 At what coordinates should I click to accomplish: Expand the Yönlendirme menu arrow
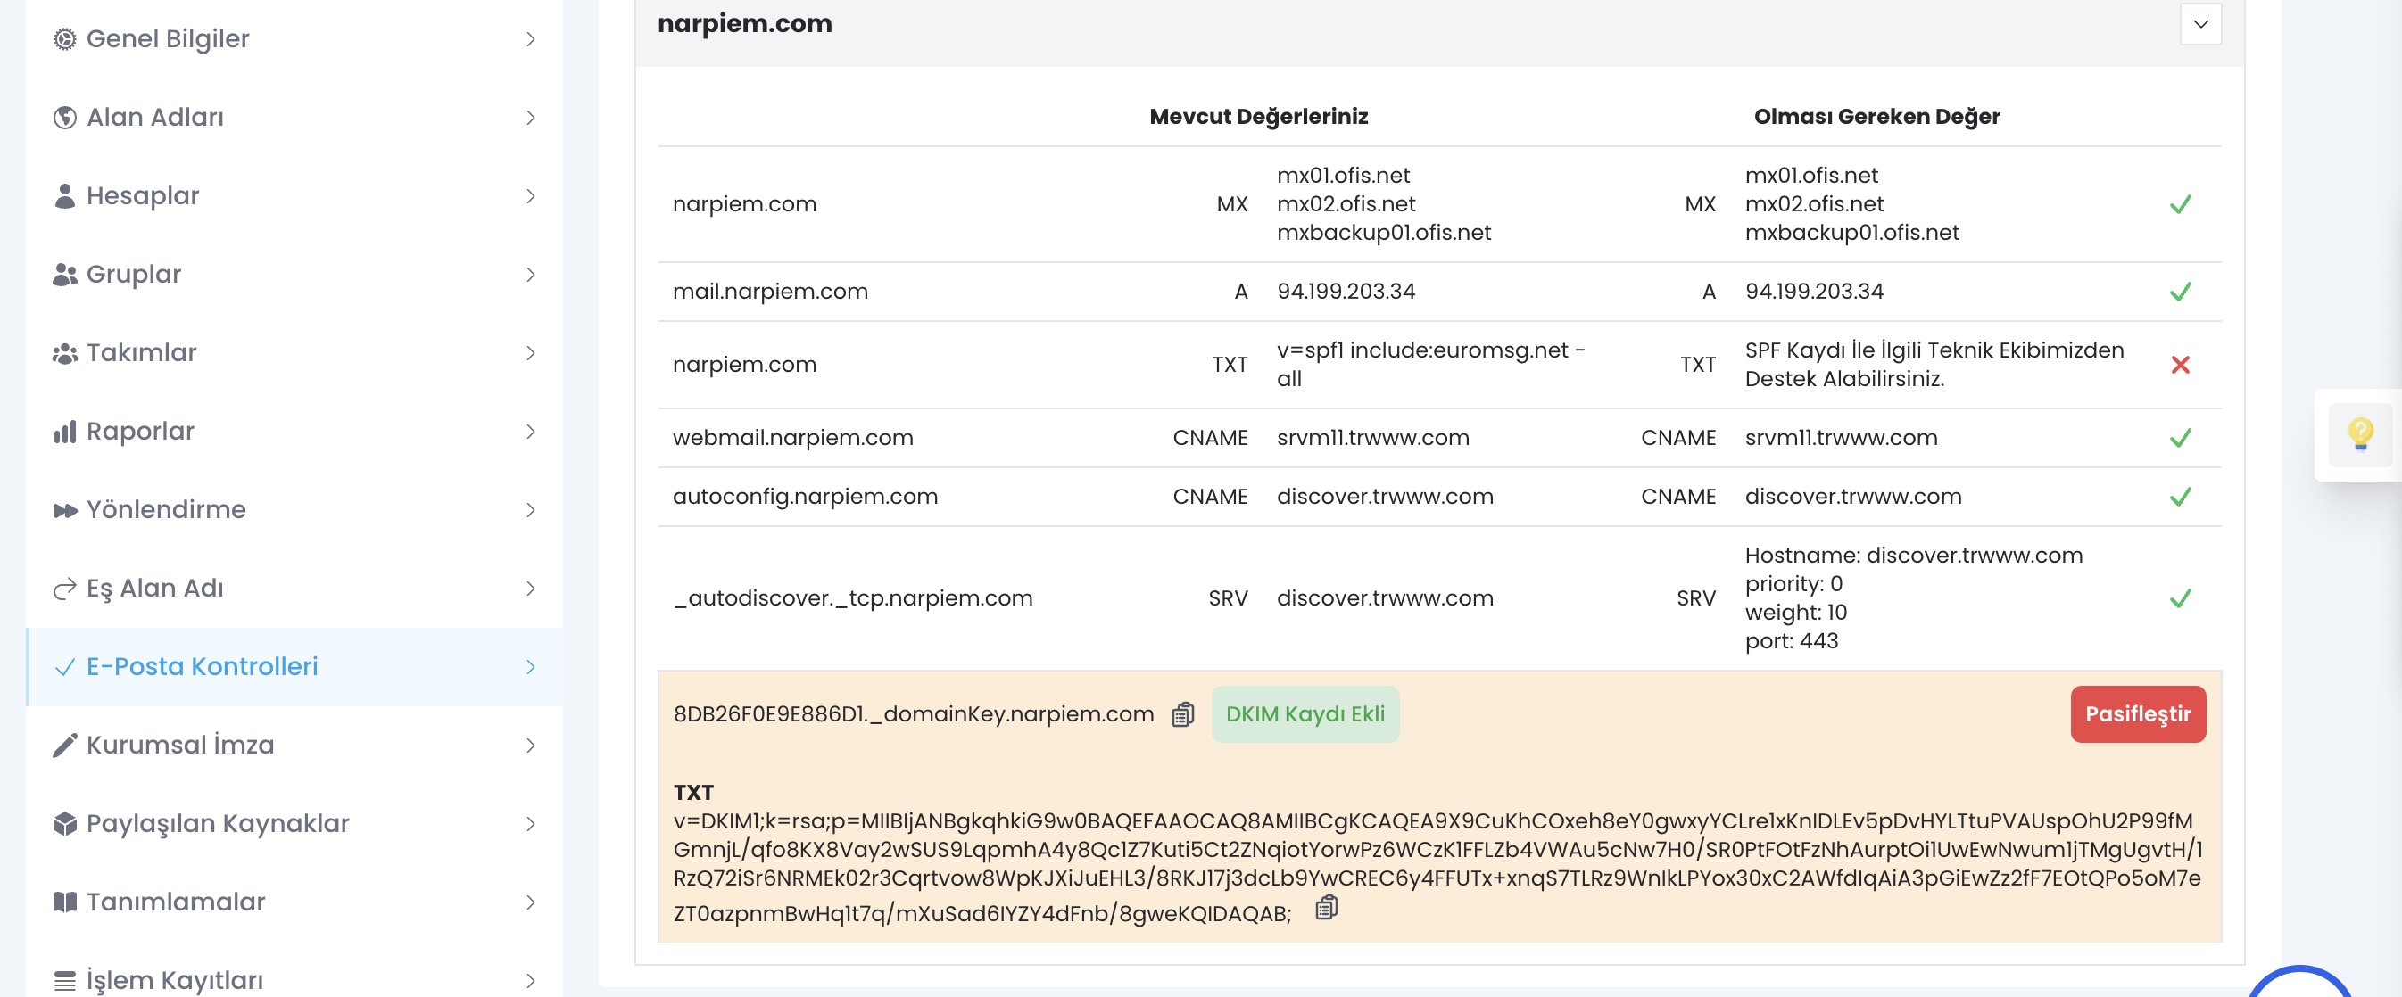(531, 510)
